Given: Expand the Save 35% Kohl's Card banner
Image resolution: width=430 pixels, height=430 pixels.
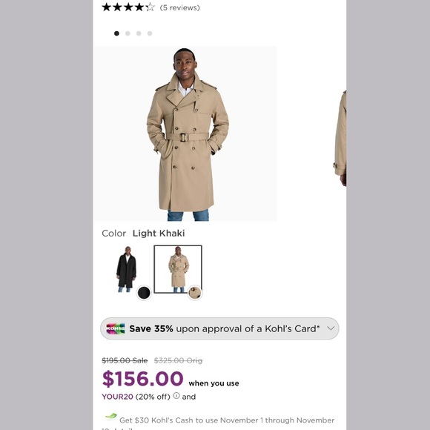Looking at the screenshot, I should coord(219,328).
